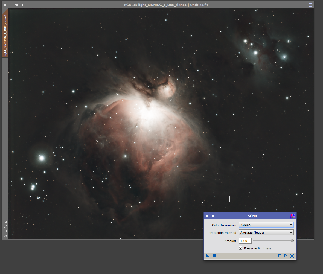The height and width of the screenshot is (274, 323).
Task: Click the circular target icon in sidebar
Action: click(5, 236)
